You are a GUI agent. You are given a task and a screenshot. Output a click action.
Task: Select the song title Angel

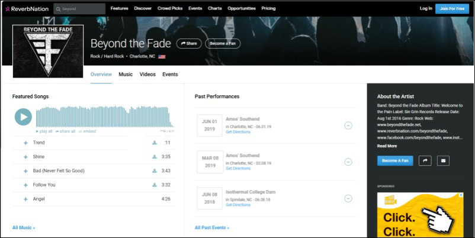click(x=38, y=199)
